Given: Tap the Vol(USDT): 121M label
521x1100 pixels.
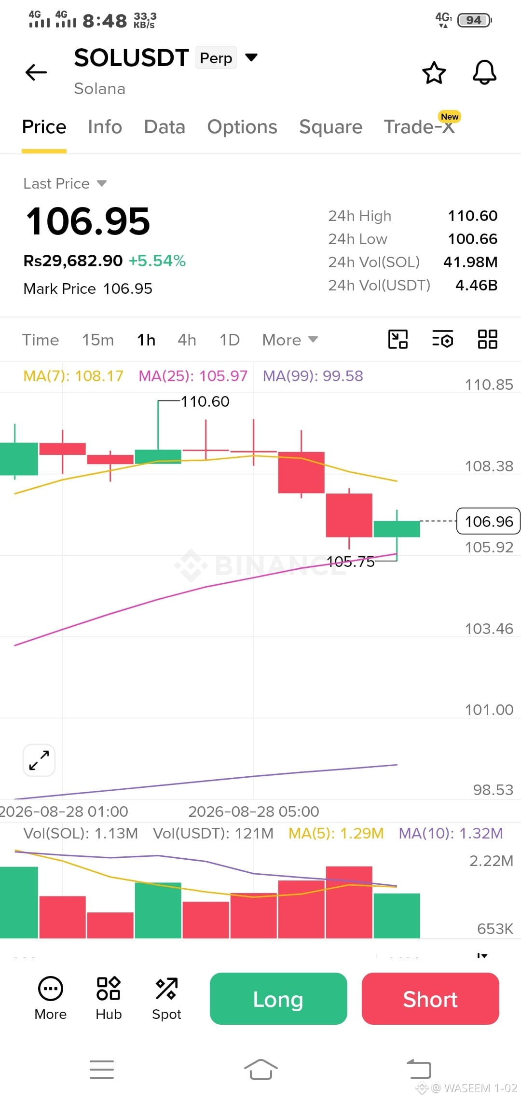Looking at the screenshot, I should (x=213, y=833).
